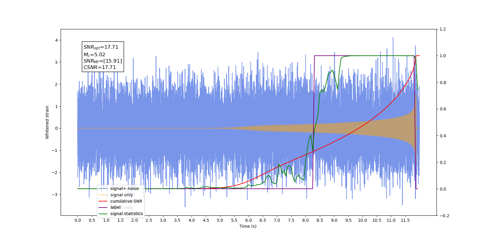
Task: Select the CSNR=17.71 annotation line
Action: coord(100,67)
